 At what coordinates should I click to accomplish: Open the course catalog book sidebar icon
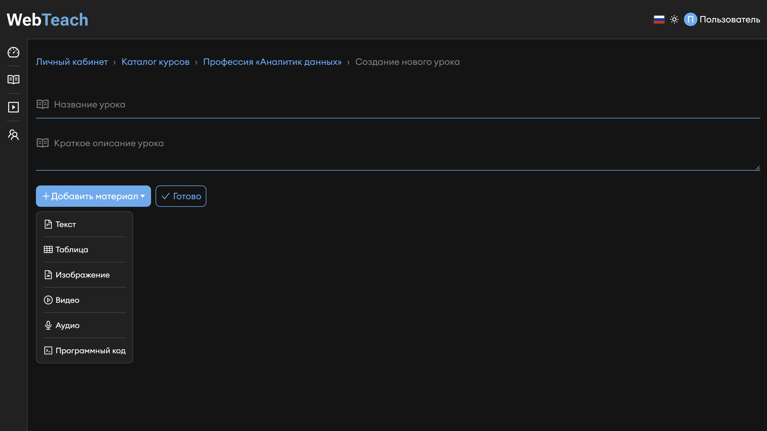click(x=13, y=79)
